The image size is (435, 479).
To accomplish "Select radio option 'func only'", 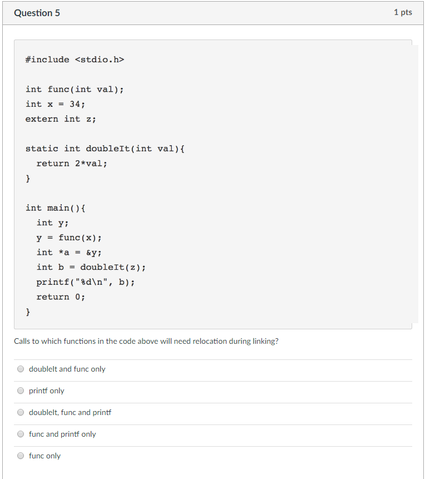I will click(21, 455).
